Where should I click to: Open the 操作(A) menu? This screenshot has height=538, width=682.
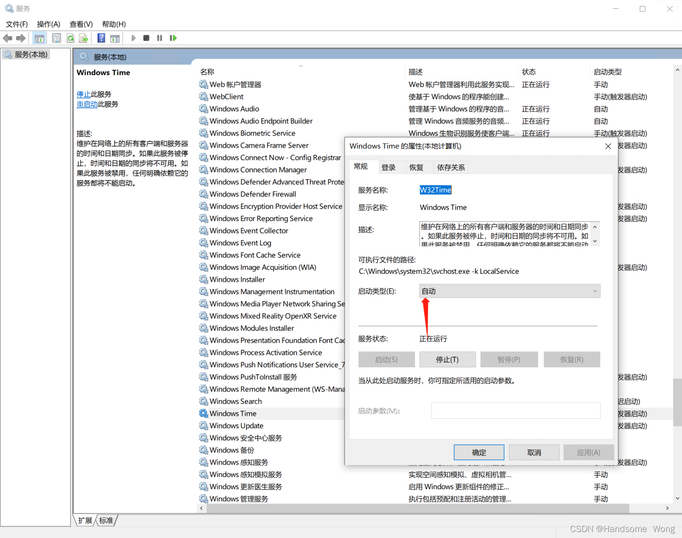tap(49, 24)
